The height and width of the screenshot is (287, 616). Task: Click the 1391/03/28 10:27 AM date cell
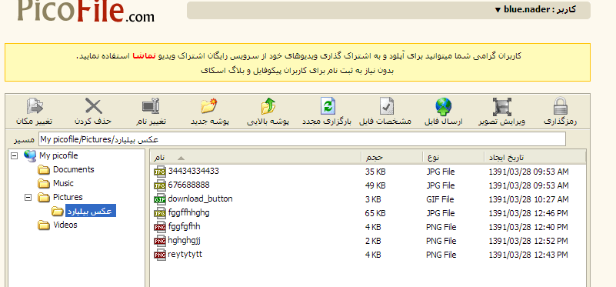pos(528,199)
